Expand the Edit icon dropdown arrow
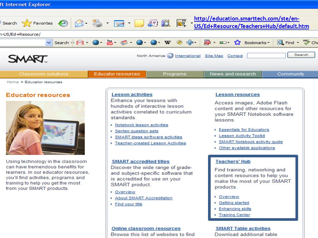The height and width of the screenshot is (238, 318). click(129, 23)
